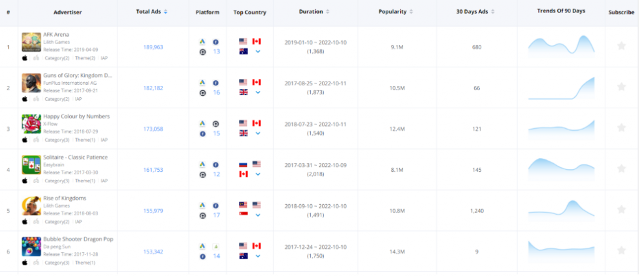Click the Apple icon under AFK Arena
This screenshot has width=639, height=277.
pyautogui.click(x=25, y=58)
